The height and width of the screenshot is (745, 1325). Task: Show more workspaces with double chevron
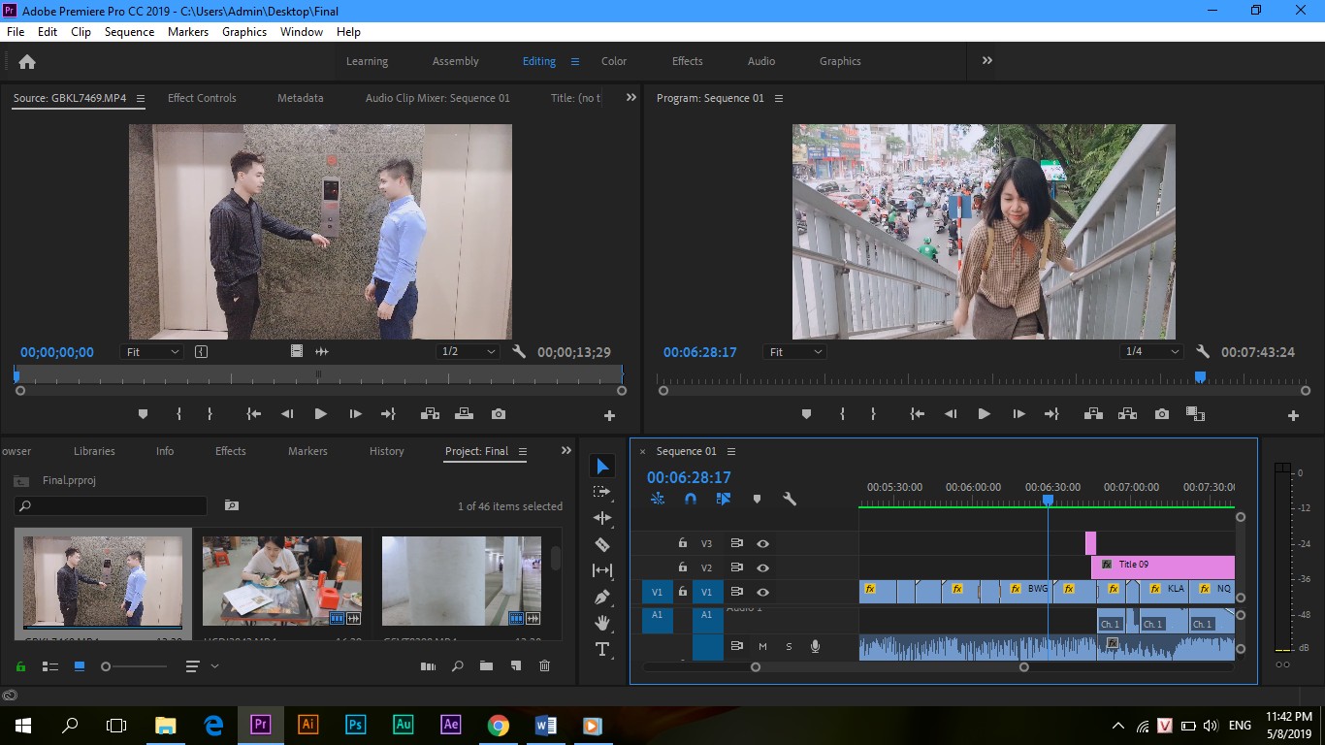tap(987, 60)
